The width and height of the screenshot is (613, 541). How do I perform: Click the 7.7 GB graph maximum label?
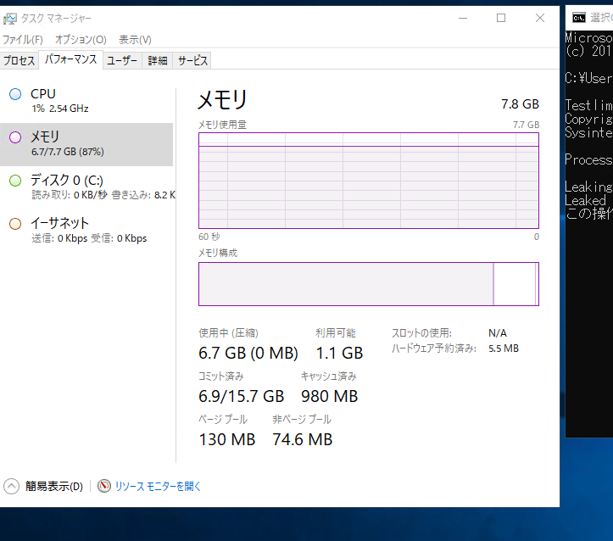tap(527, 125)
